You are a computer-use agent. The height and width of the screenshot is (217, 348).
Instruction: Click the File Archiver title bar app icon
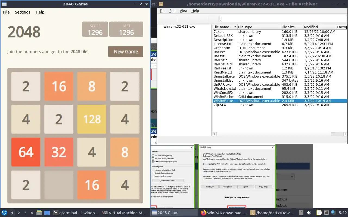161,4
